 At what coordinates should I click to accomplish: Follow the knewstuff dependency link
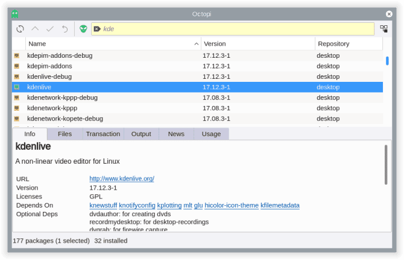click(x=103, y=205)
